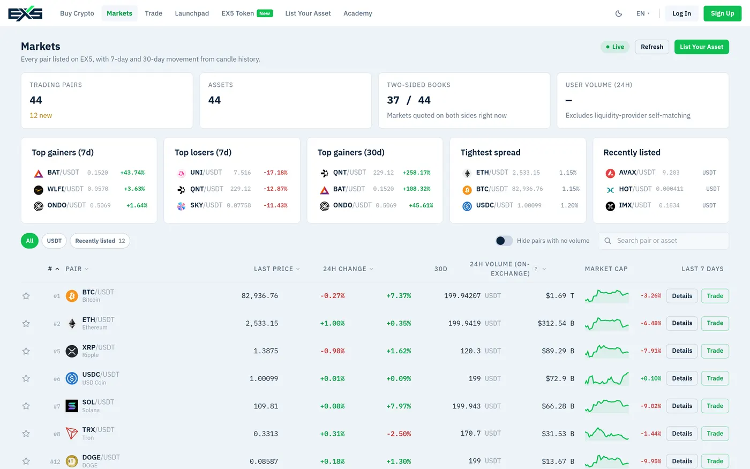Sort by LAST PRICE column
The height and width of the screenshot is (469, 750).
(276, 269)
